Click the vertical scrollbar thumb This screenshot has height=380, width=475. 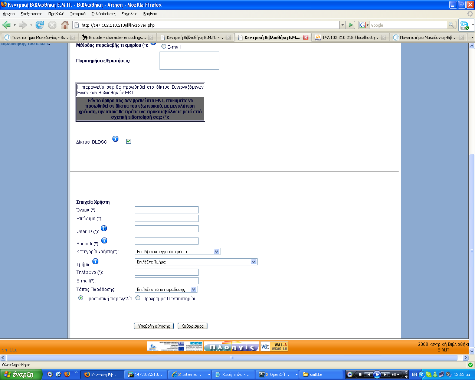[x=472, y=250]
